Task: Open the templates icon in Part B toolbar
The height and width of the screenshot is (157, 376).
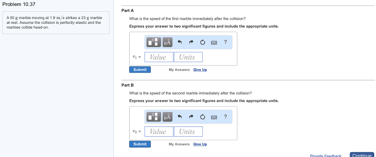Action: click(x=154, y=117)
